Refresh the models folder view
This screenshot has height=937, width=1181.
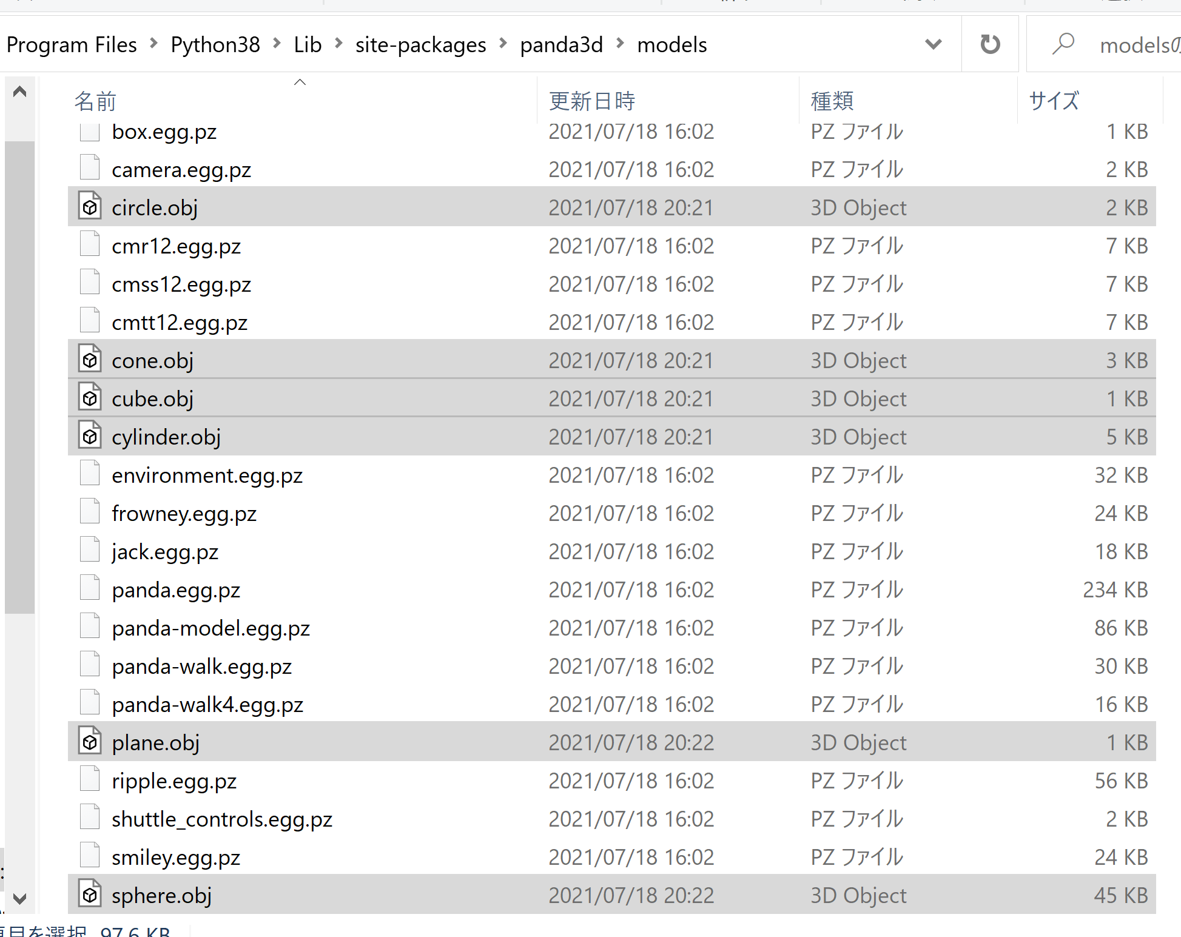pos(990,44)
